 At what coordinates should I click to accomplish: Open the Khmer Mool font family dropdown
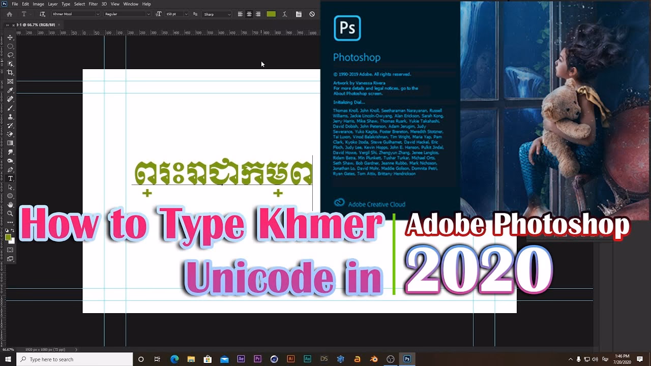tap(98, 14)
